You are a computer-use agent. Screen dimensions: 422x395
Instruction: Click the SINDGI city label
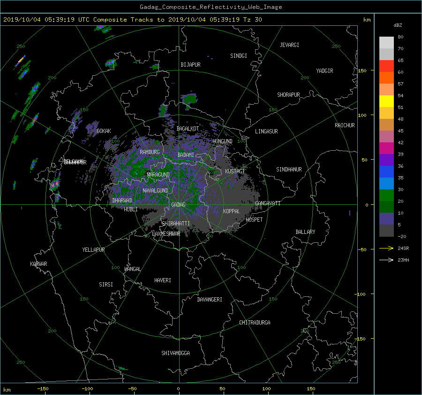(239, 56)
